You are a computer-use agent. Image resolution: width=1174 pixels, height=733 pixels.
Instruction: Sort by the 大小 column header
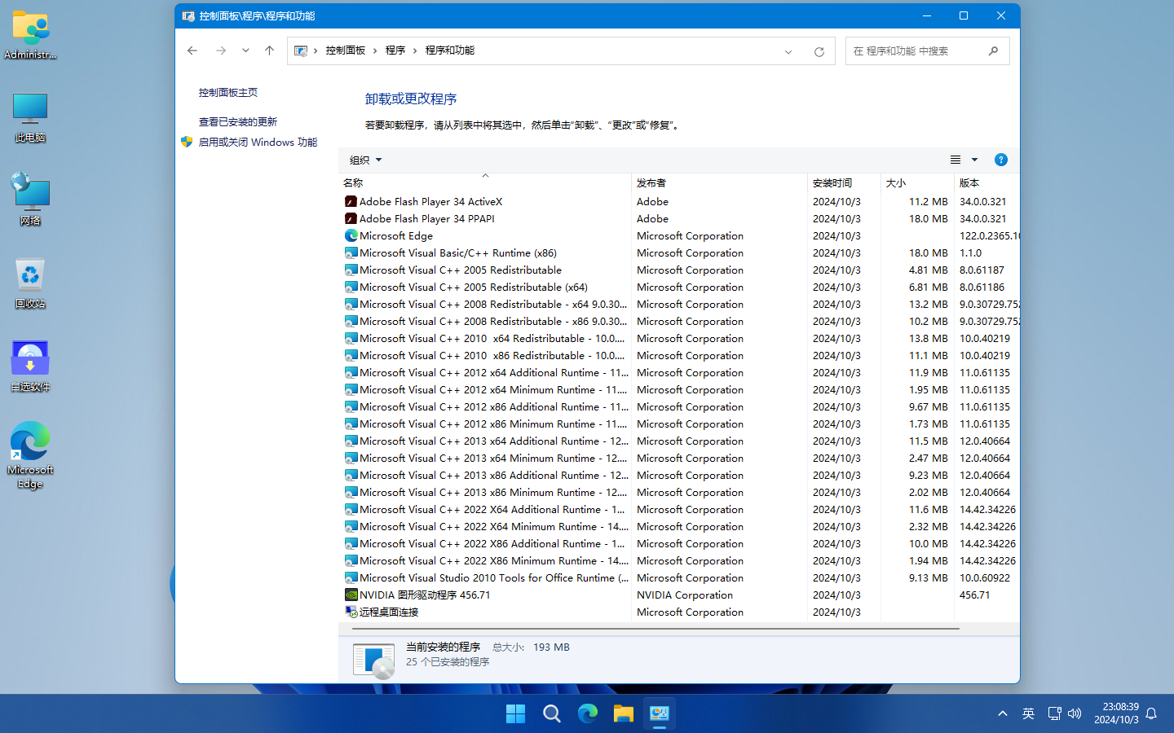[x=917, y=182]
